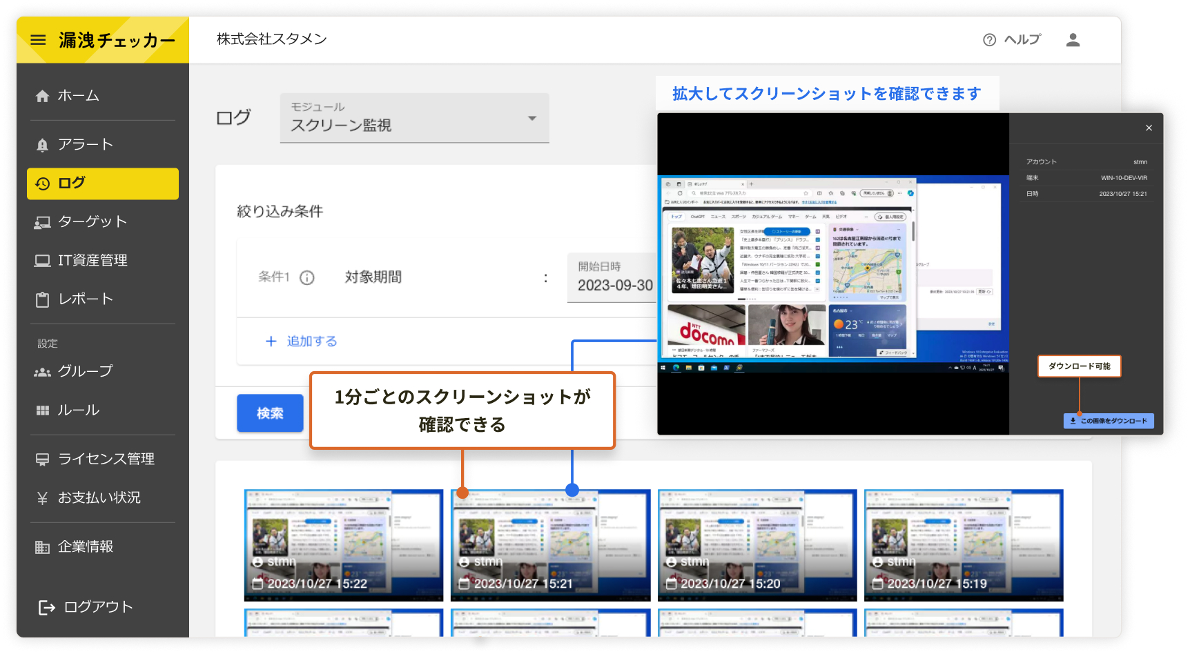
Task: Open the screenshot thumbnail dated 2023/10/27 15:19
Action: [964, 545]
